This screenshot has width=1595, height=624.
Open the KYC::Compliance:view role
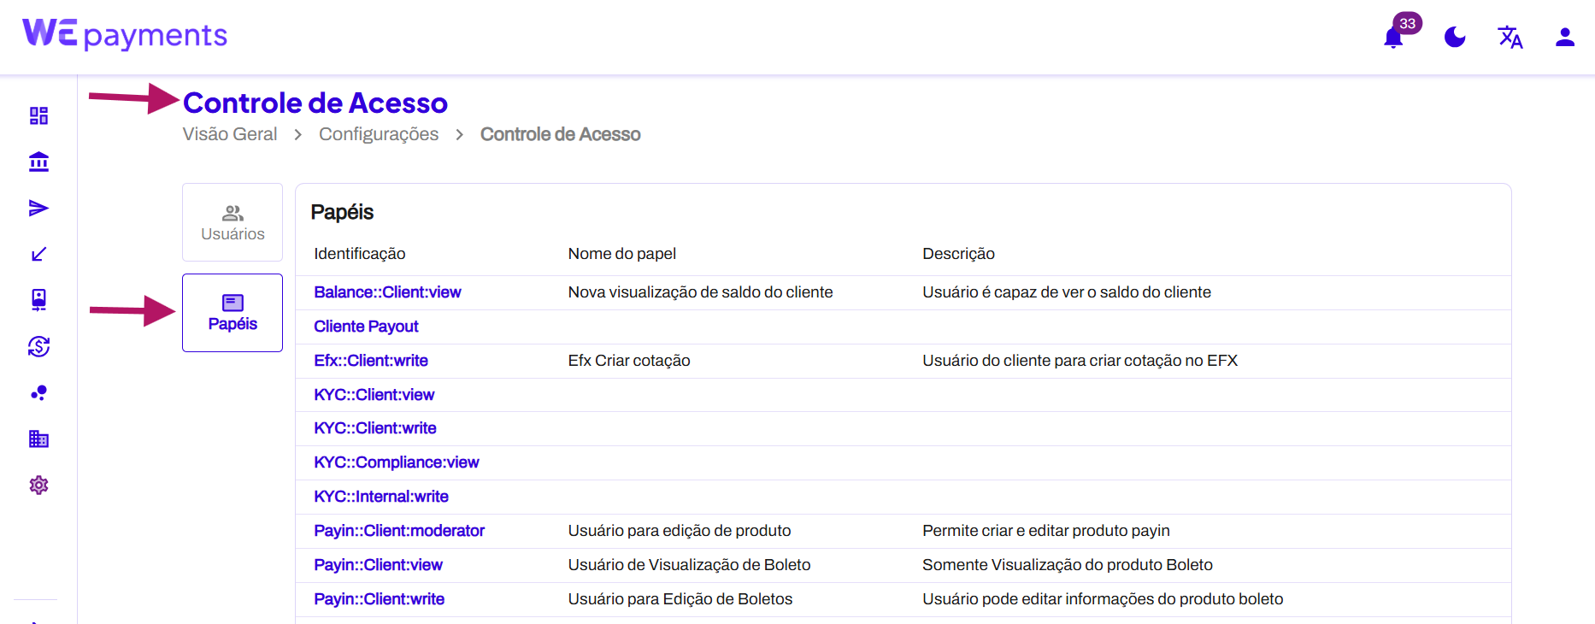pyautogui.click(x=397, y=462)
